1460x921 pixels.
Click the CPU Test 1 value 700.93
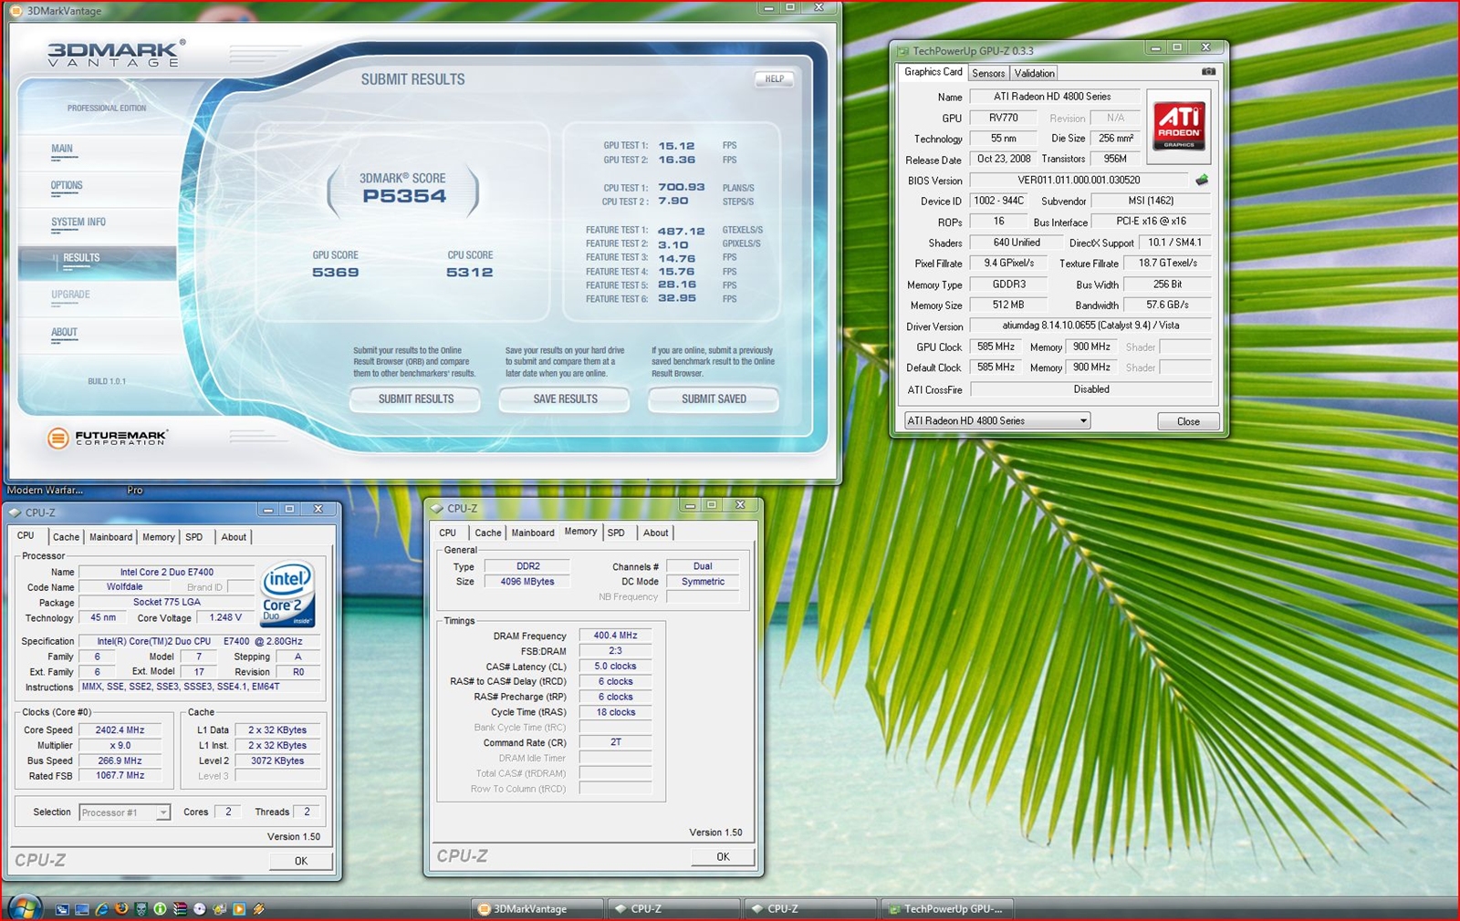click(682, 187)
